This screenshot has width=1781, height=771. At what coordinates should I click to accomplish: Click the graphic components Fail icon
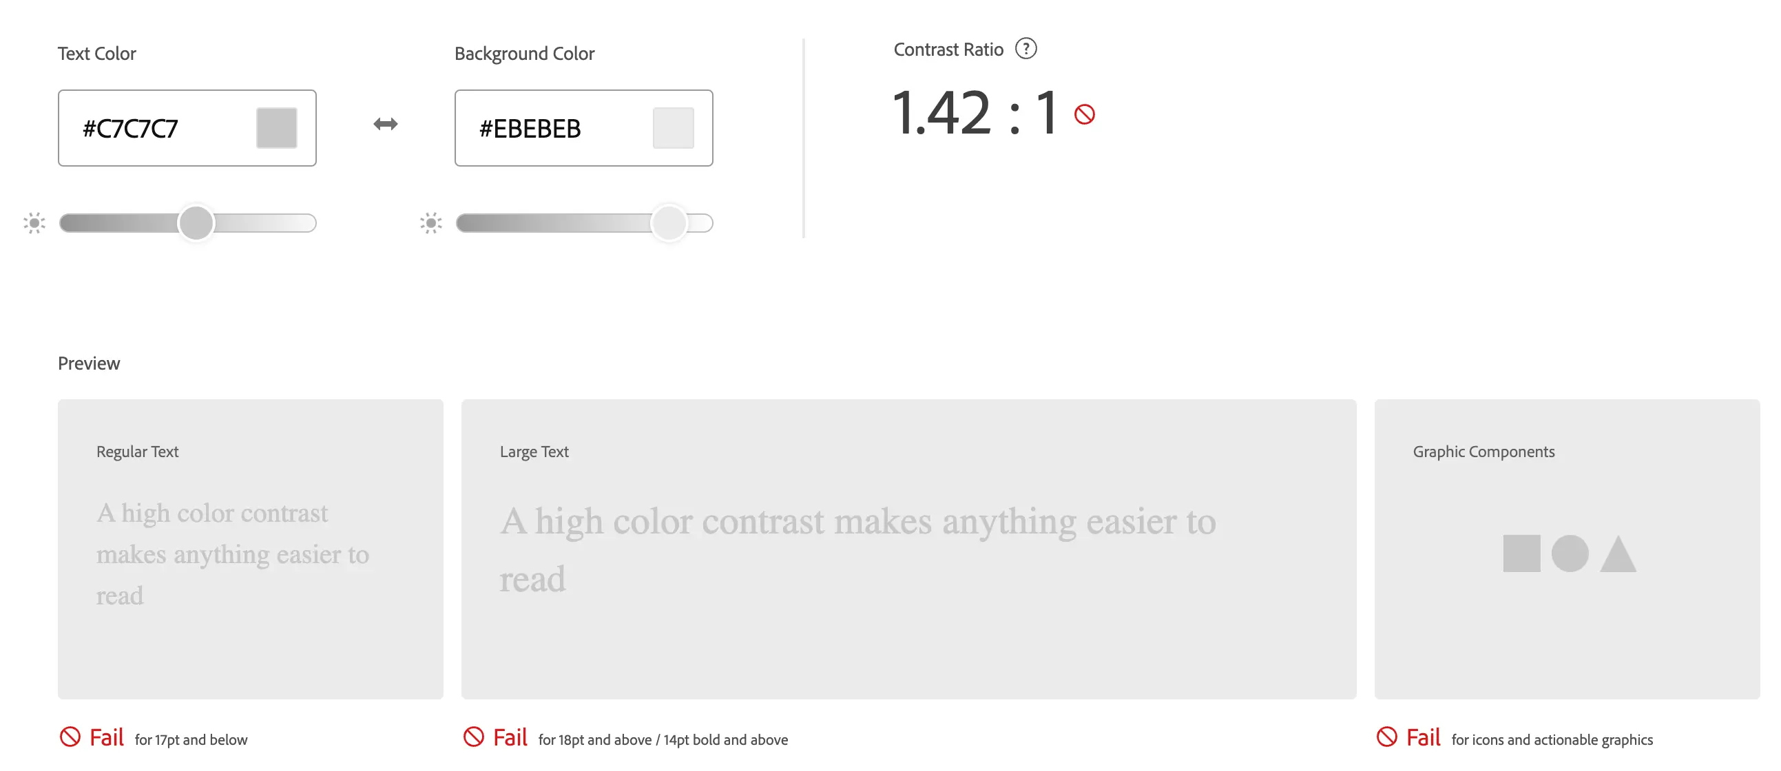tap(1386, 737)
